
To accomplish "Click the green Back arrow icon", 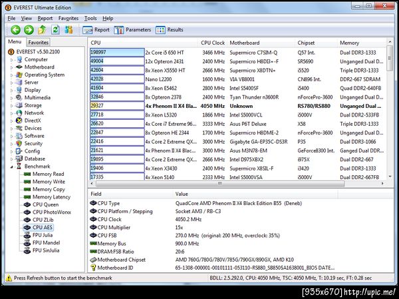I will pos(15,30).
